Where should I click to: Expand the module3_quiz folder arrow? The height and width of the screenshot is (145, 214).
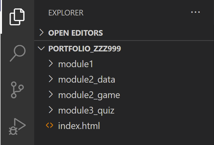pyautogui.click(x=51, y=110)
